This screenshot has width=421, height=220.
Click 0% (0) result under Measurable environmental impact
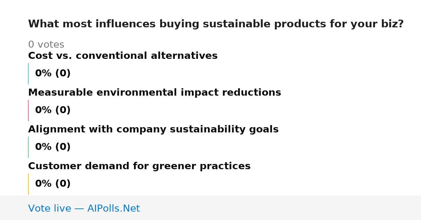point(53,110)
